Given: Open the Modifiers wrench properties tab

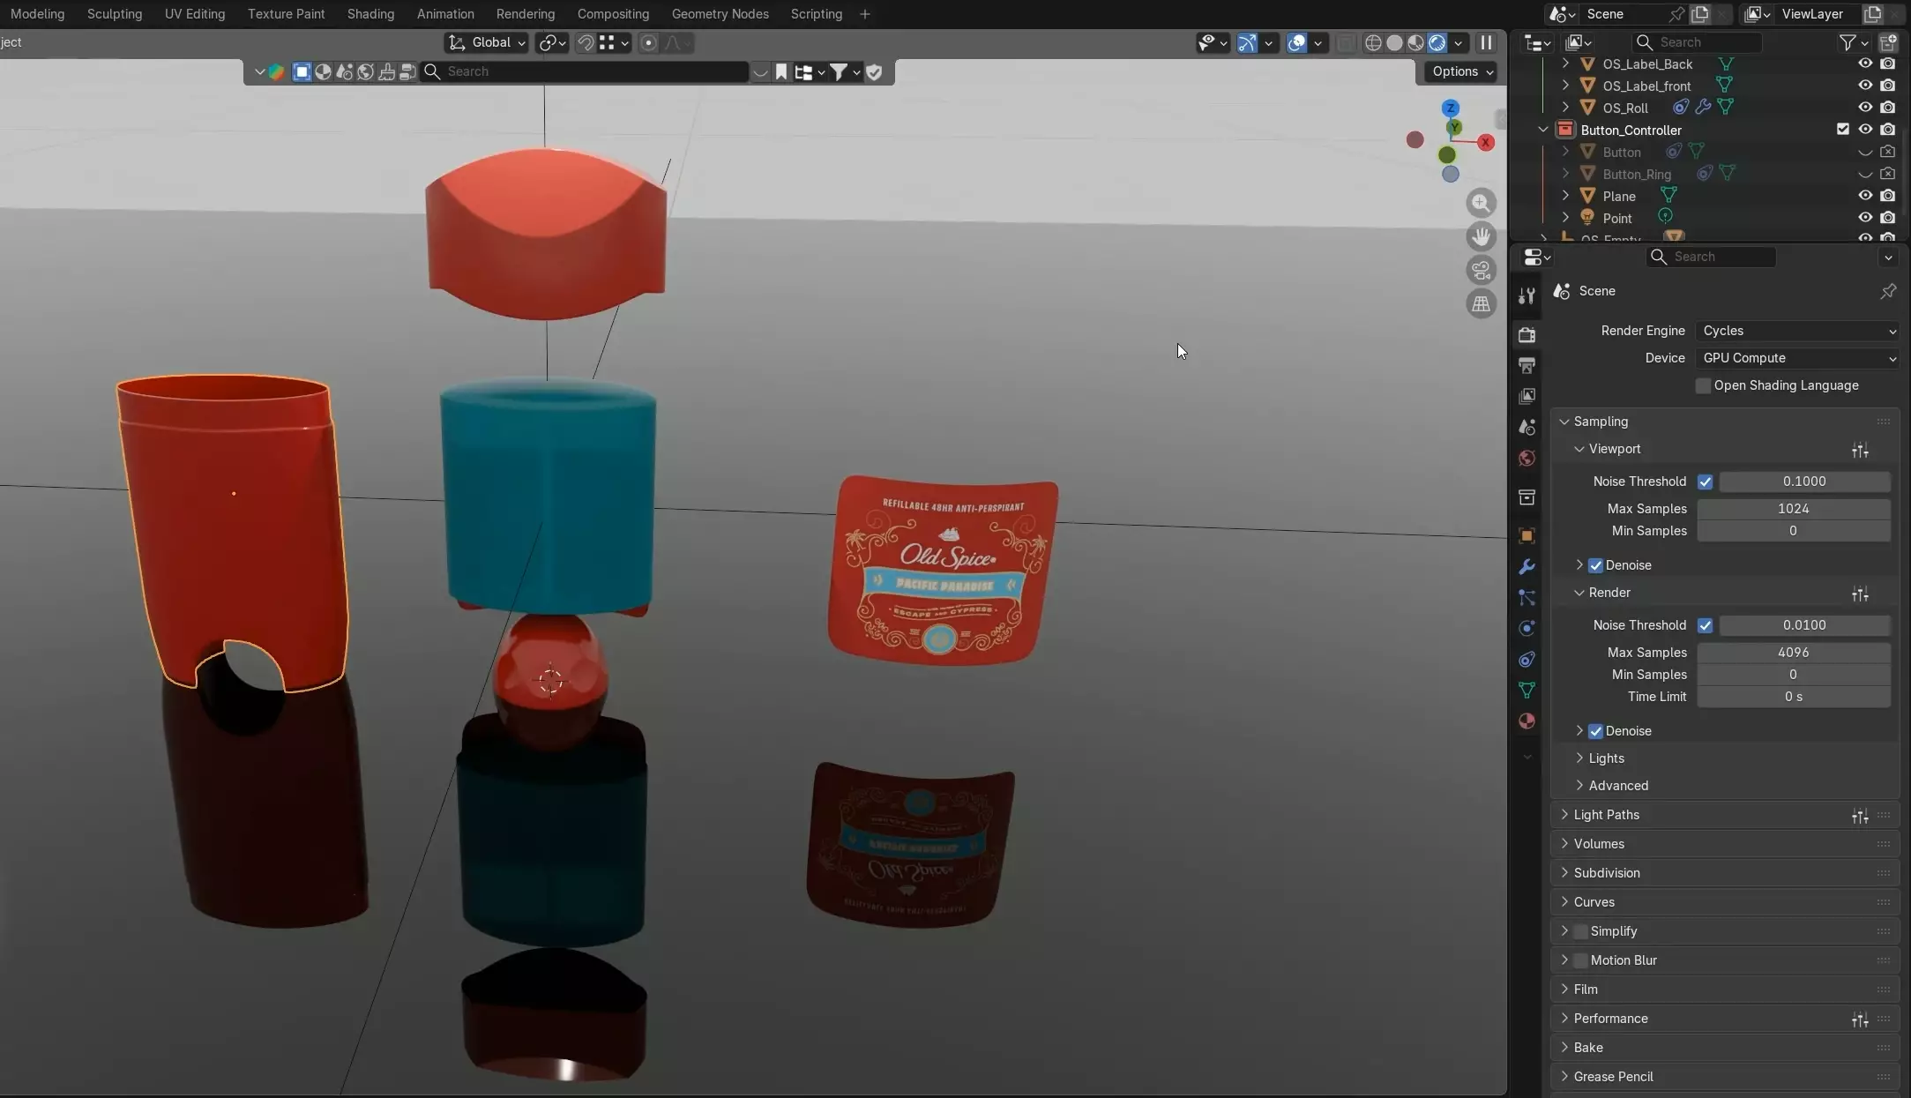Looking at the screenshot, I should [x=1527, y=567].
